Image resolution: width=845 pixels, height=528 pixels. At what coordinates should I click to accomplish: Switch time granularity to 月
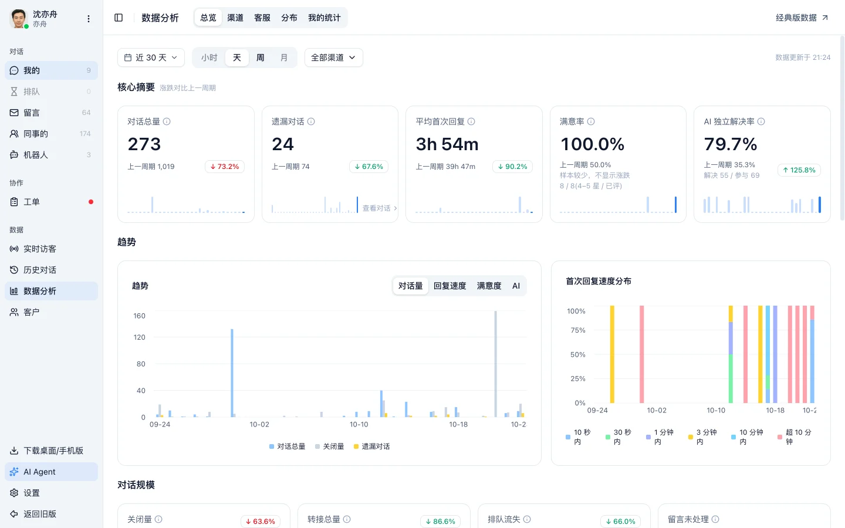[284, 57]
